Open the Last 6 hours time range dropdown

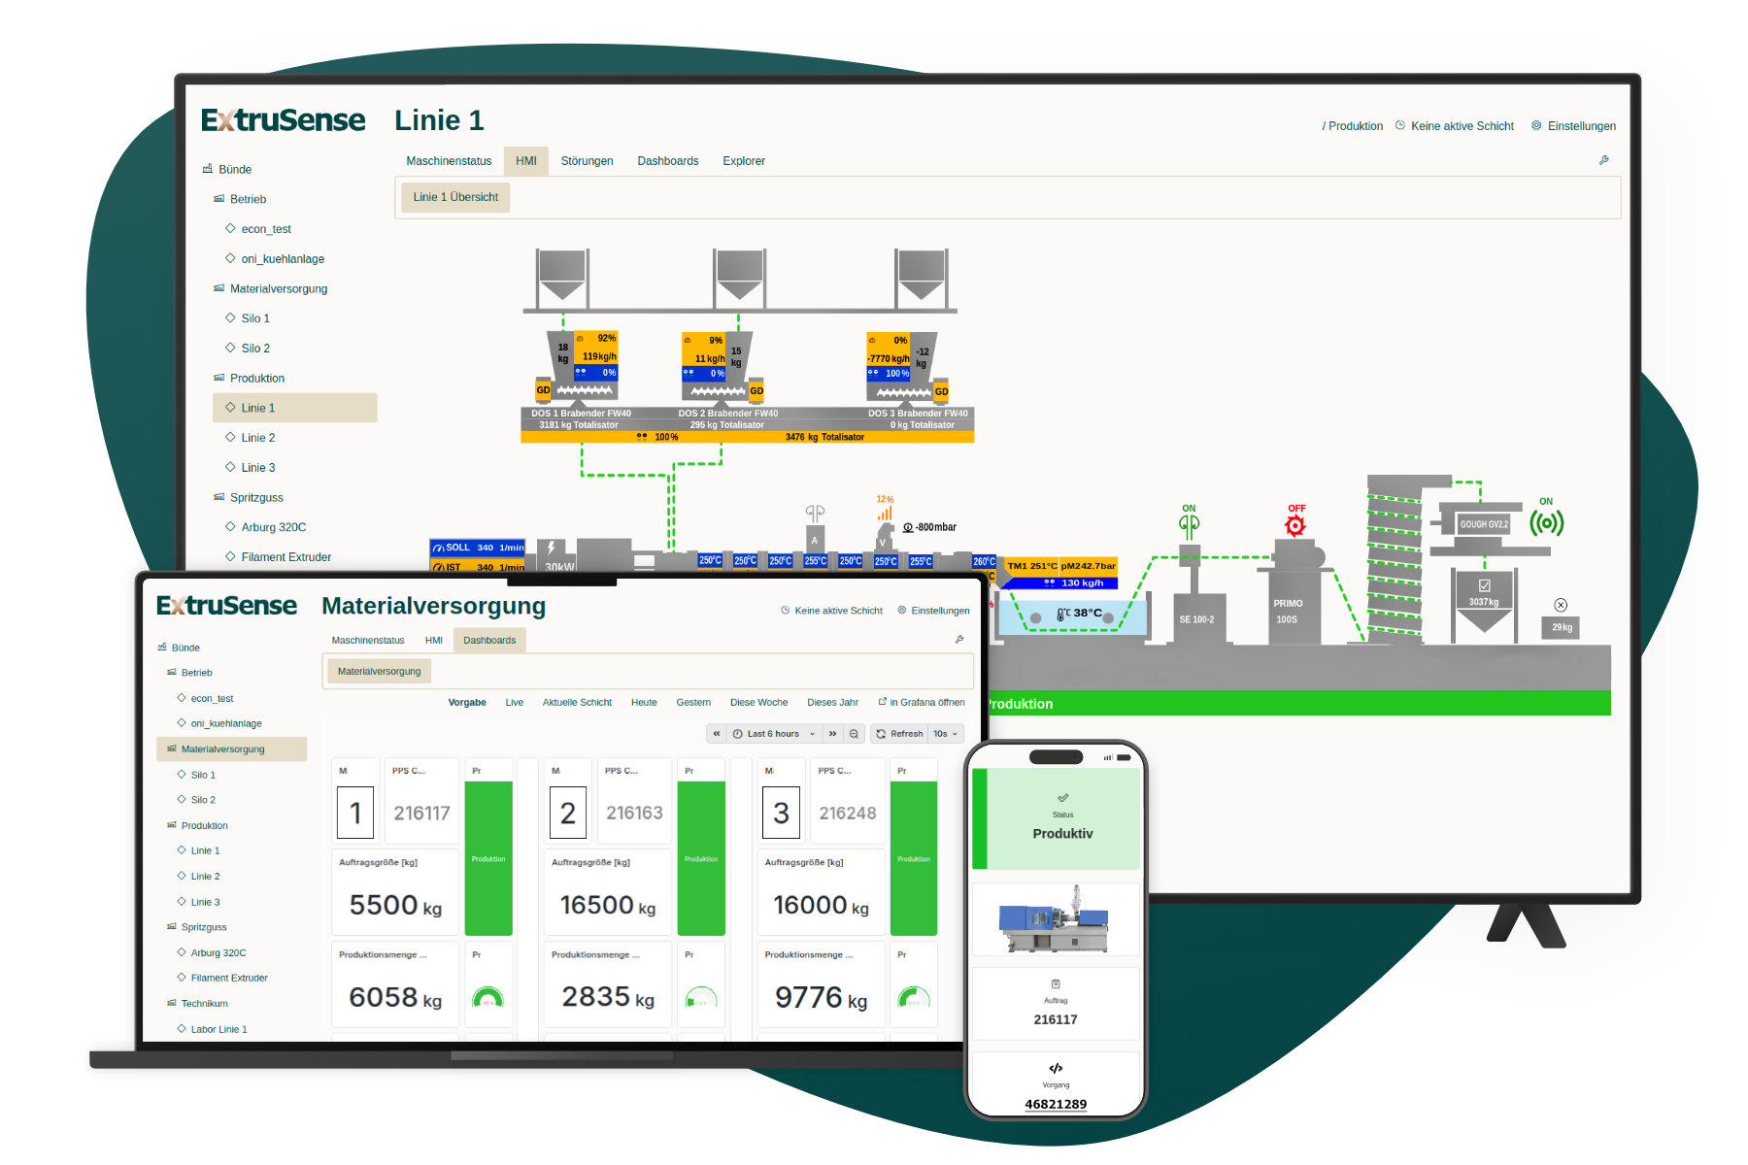[774, 734]
